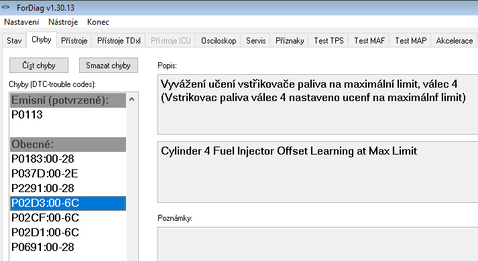The width and height of the screenshot is (478, 261).
Task: Click the Czech description text box
Action: (318, 104)
